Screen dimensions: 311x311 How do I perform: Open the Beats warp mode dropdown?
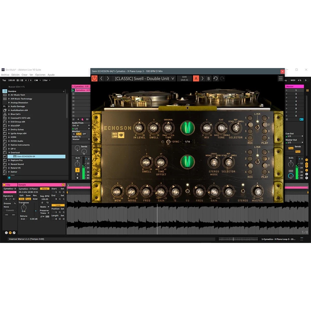click(x=45, y=207)
